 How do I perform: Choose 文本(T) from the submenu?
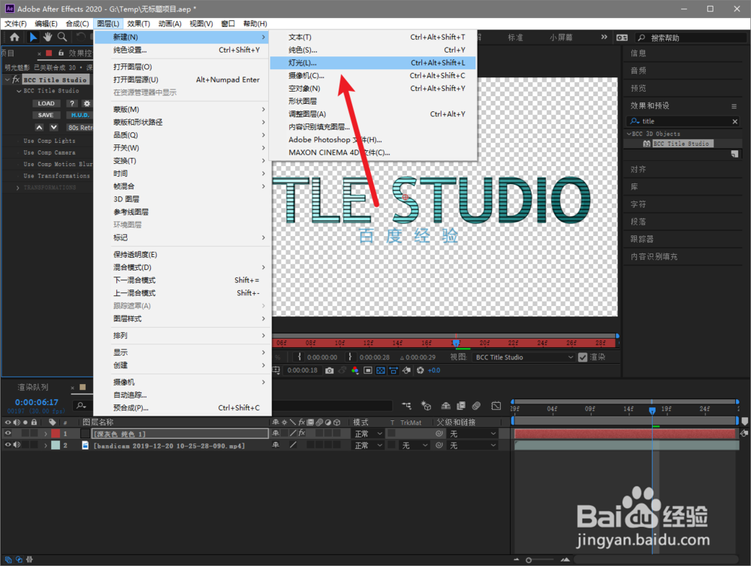pyautogui.click(x=372, y=37)
